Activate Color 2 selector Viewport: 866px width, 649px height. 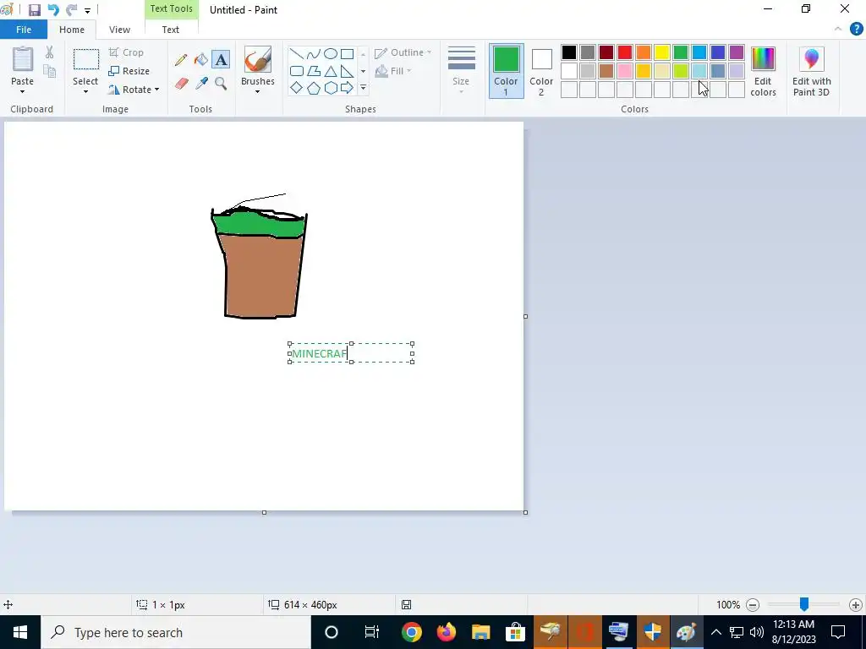(x=541, y=71)
